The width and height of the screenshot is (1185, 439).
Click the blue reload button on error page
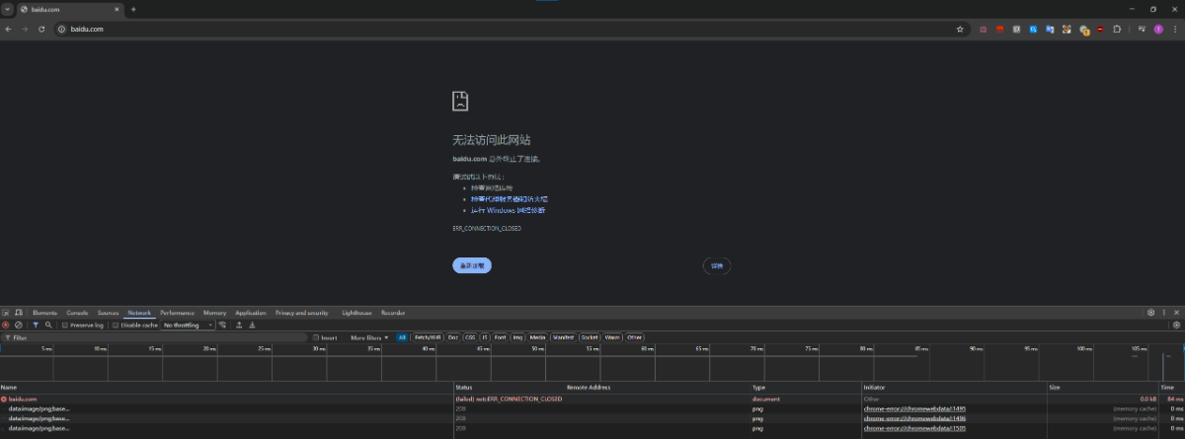(472, 265)
